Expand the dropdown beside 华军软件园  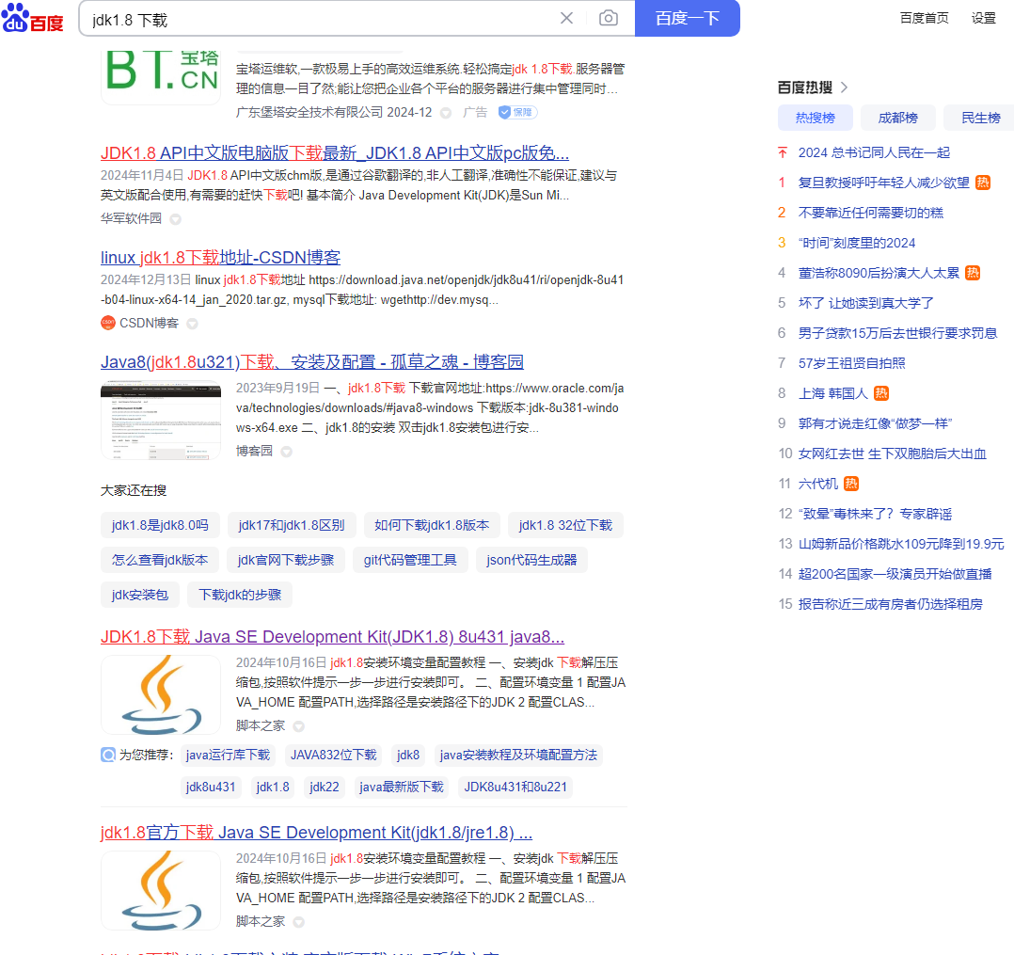coord(175,219)
